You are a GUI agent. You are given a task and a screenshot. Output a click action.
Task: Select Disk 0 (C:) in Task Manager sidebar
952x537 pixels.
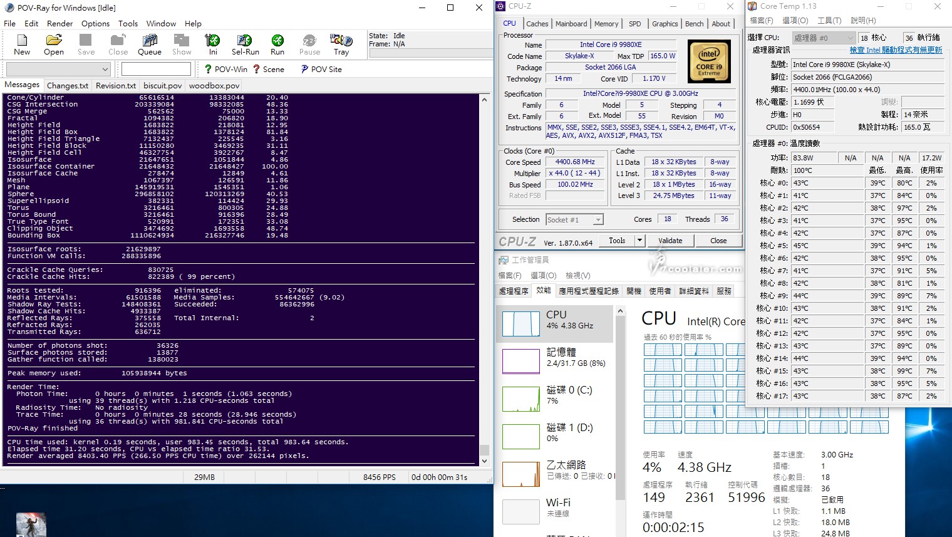coord(555,399)
